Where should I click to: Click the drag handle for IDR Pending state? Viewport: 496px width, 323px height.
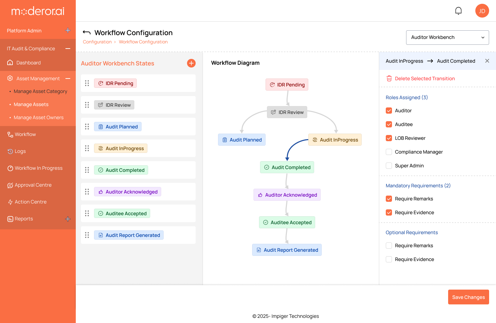click(x=87, y=83)
